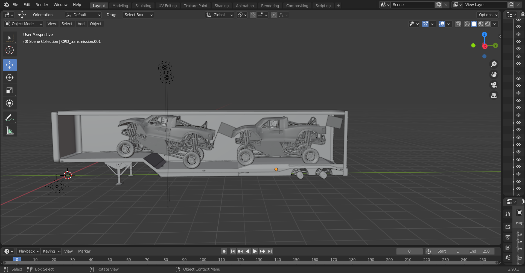Click the End frame field showing 250
525x273 pixels.
pos(480,251)
